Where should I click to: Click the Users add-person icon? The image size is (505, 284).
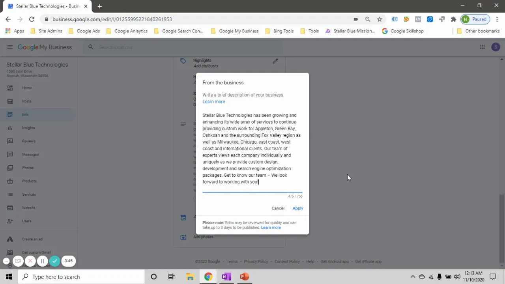click(10, 221)
